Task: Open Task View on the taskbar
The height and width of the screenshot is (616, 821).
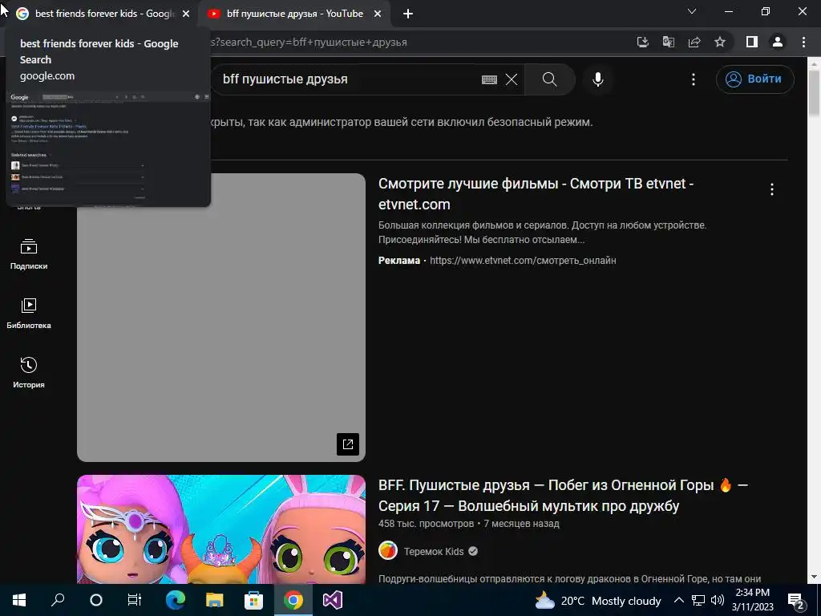Action: click(135, 600)
